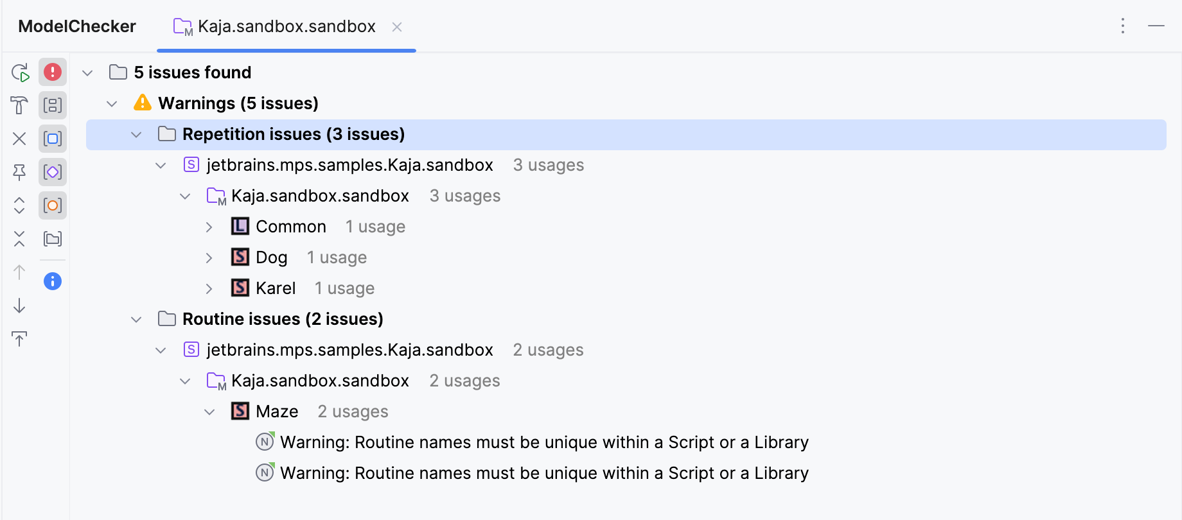Image resolution: width=1182 pixels, height=520 pixels.
Task: Navigate to next issue with down arrow
Action: pyautogui.click(x=19, y=306)
